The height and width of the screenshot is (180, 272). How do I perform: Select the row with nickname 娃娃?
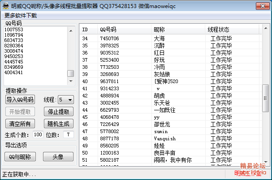coord(171,146)
